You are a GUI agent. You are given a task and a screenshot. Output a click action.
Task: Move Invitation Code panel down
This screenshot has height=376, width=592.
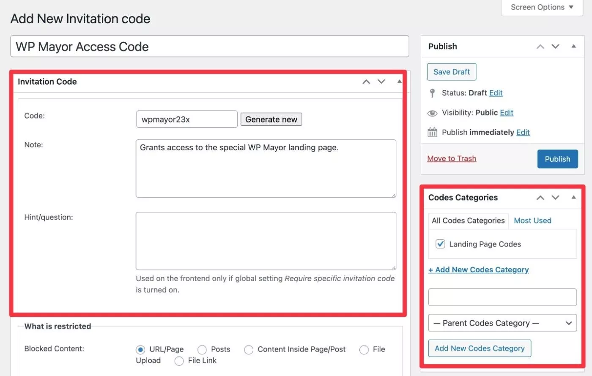click(381, 82)
